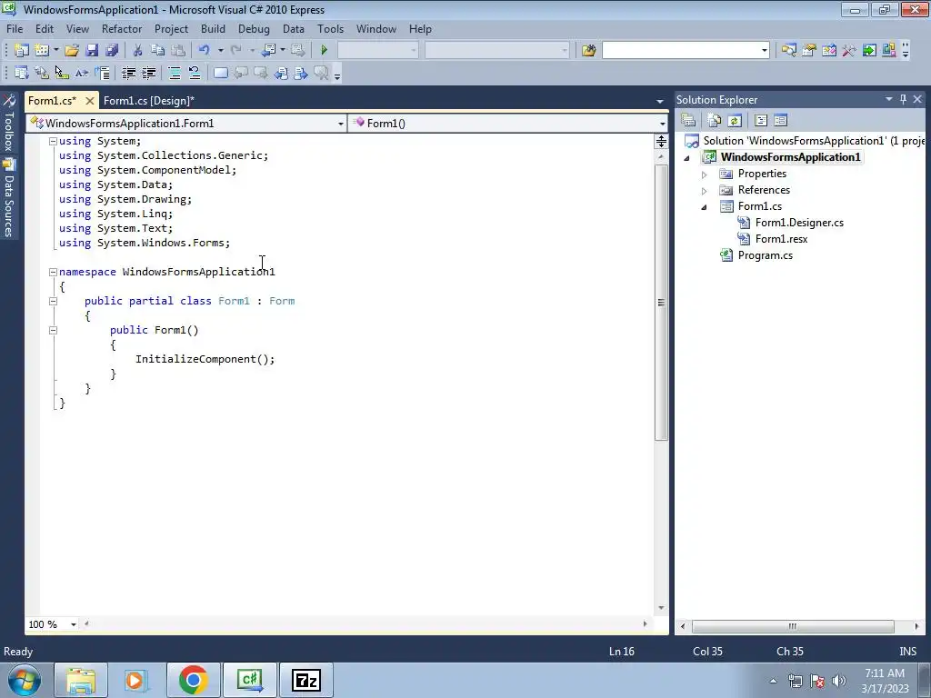Expand the References node
This screenshot has height=698, width=931.
(705, 191)
